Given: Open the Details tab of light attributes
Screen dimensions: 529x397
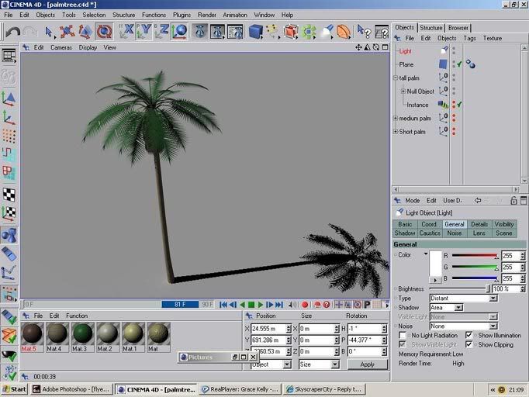Looking at the screenshot, I should 479,224.
